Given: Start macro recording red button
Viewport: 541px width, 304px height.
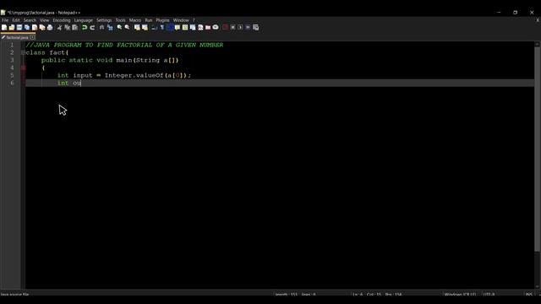Looking at the screenshot, I should coord(225,27).
